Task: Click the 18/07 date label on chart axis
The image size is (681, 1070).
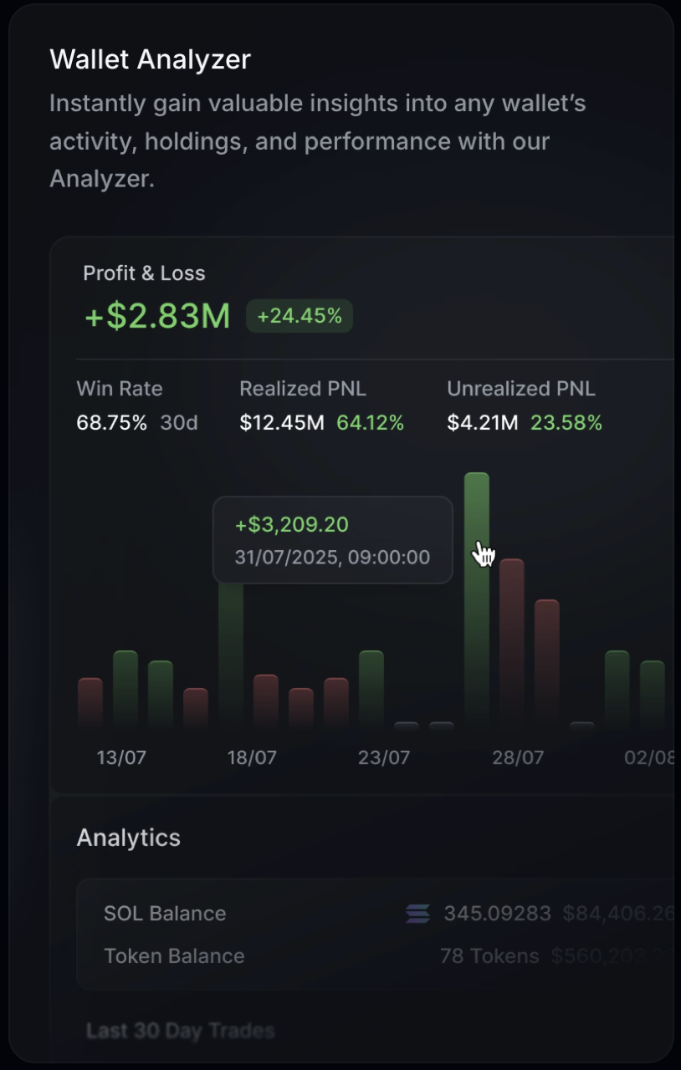Action: pyautogui.click(x=252, y=758)
